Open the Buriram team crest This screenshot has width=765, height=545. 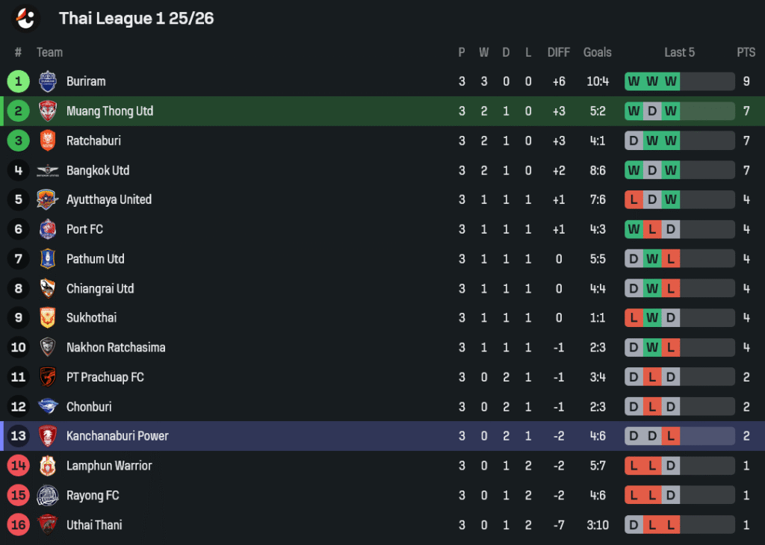[48, 81]
